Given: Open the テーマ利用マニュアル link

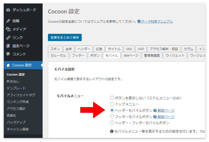Looking at the screenshot, I should (157, 21).
